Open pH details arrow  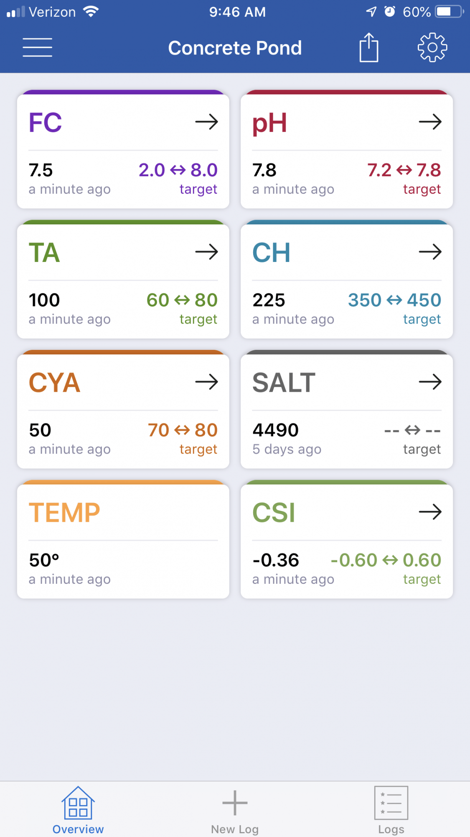click(x=430, y=122)
